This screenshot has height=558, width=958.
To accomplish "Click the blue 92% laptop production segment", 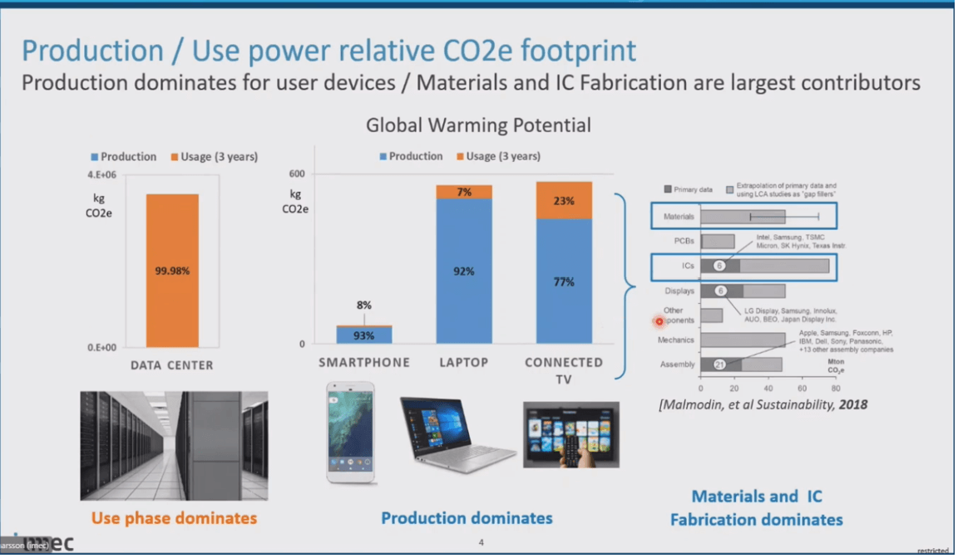I will (464, 271).
